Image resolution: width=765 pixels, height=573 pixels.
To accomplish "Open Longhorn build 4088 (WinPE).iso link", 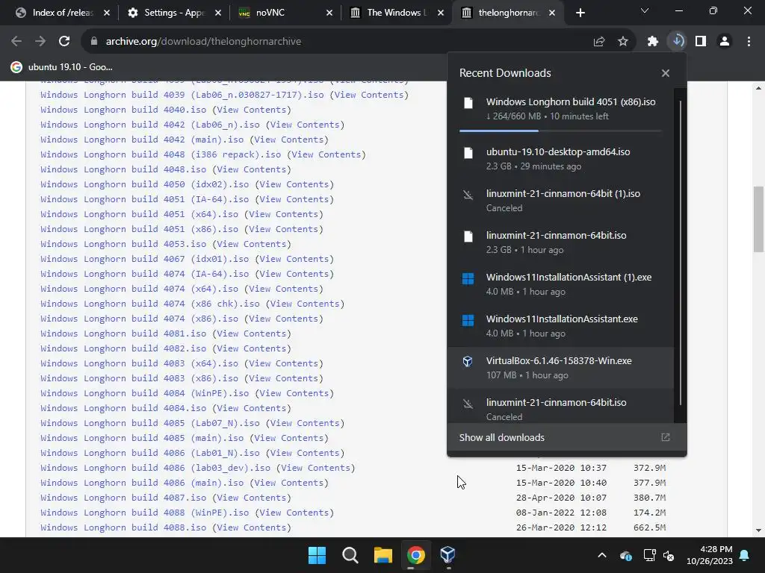I will (144, 513).
